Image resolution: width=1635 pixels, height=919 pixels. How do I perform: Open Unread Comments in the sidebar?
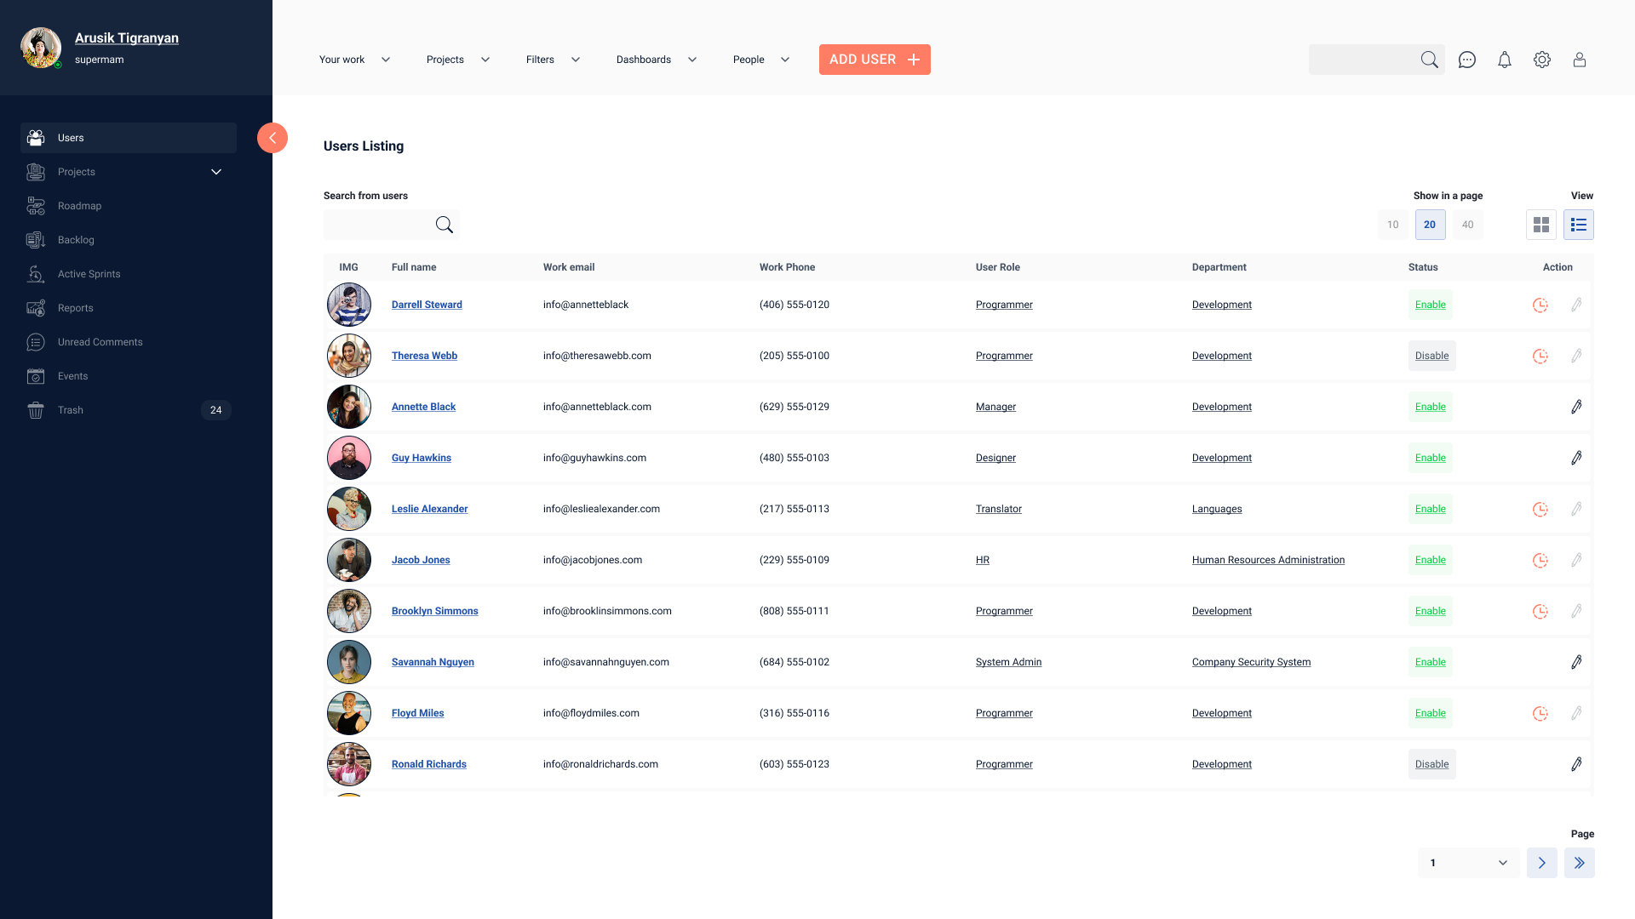[x=100, y=342]
